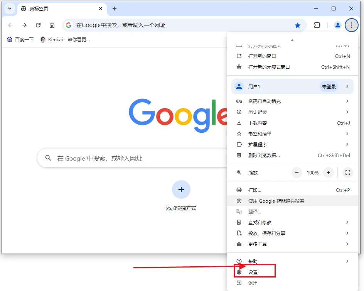Open 帮助 menu item
The image size is (364, 291).
[x=293, y=262]
